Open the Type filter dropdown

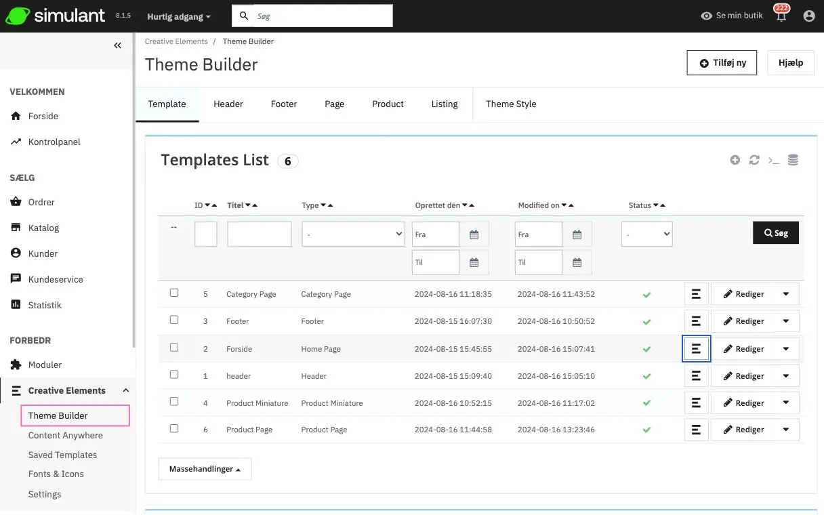(353, 234)
